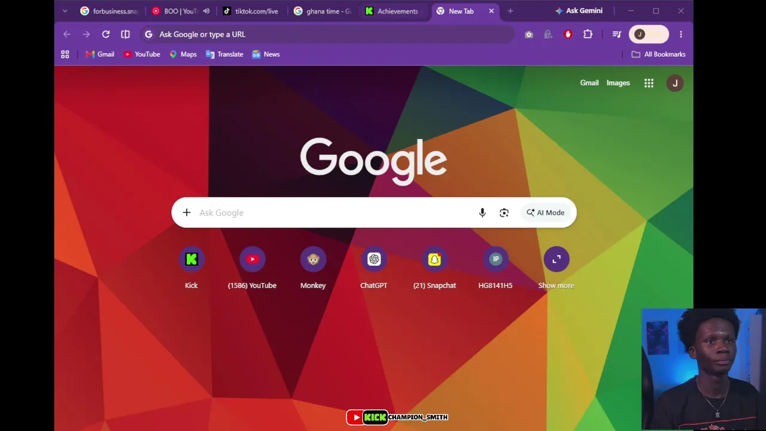Viewport: 766px width, 431px height.
Task: Open Ask Gemini in the title bar
Action: [579, 11]
